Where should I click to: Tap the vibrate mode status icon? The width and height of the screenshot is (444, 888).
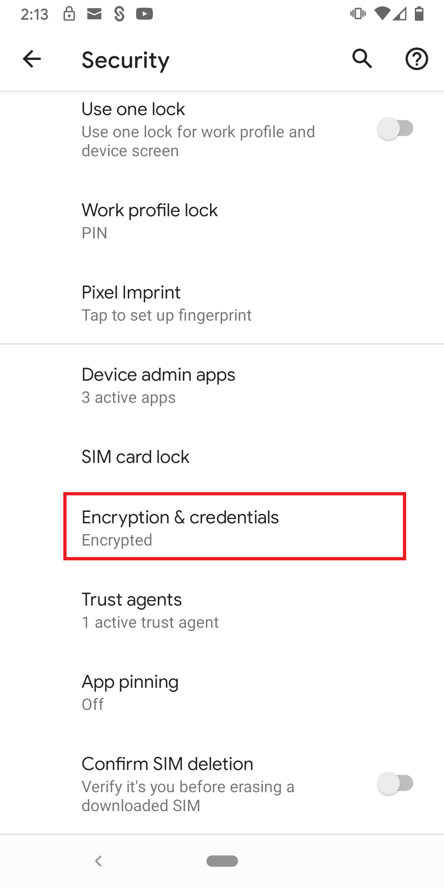point(358,14)
